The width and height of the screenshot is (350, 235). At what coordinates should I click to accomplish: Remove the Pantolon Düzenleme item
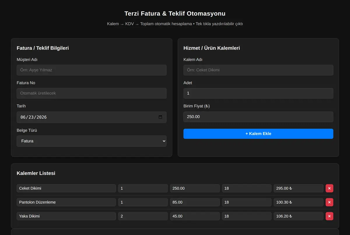click(329, 202)
